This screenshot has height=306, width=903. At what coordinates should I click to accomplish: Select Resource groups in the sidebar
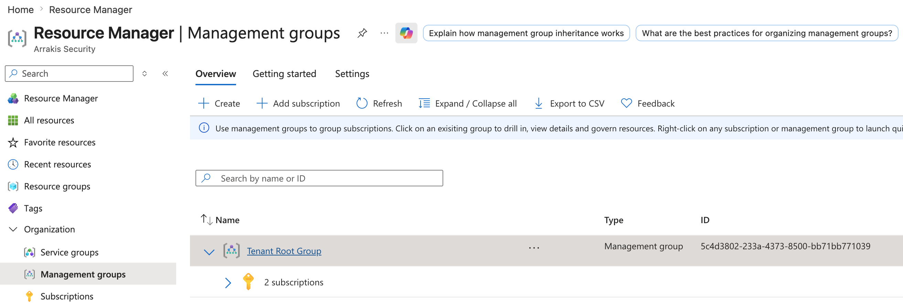(x=57, y=187)
